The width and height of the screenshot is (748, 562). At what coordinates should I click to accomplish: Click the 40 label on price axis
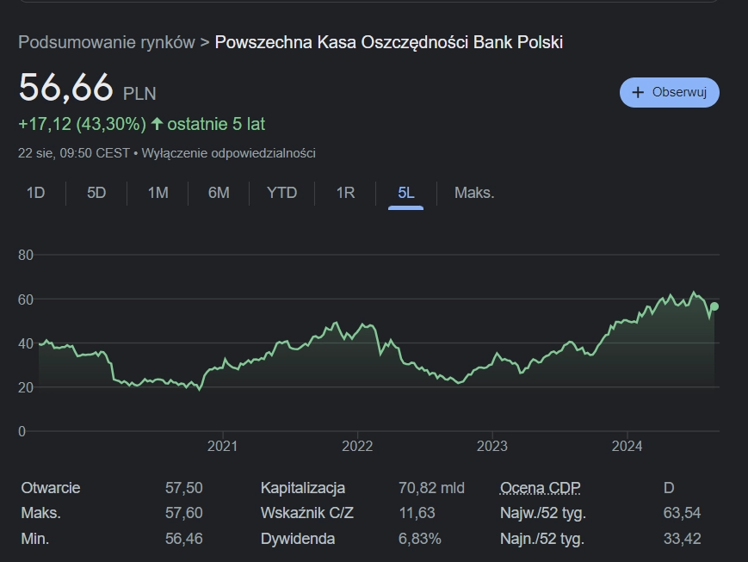point(26,343)
